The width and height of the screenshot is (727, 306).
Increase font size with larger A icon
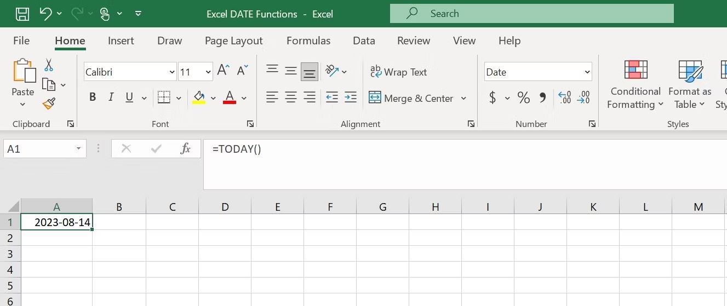pyautogui.click(x=223, y=70)
